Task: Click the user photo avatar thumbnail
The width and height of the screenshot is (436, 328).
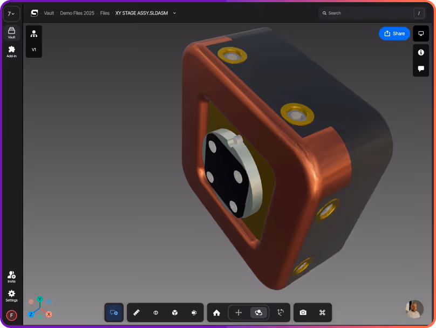Action: tap(414, 309)
